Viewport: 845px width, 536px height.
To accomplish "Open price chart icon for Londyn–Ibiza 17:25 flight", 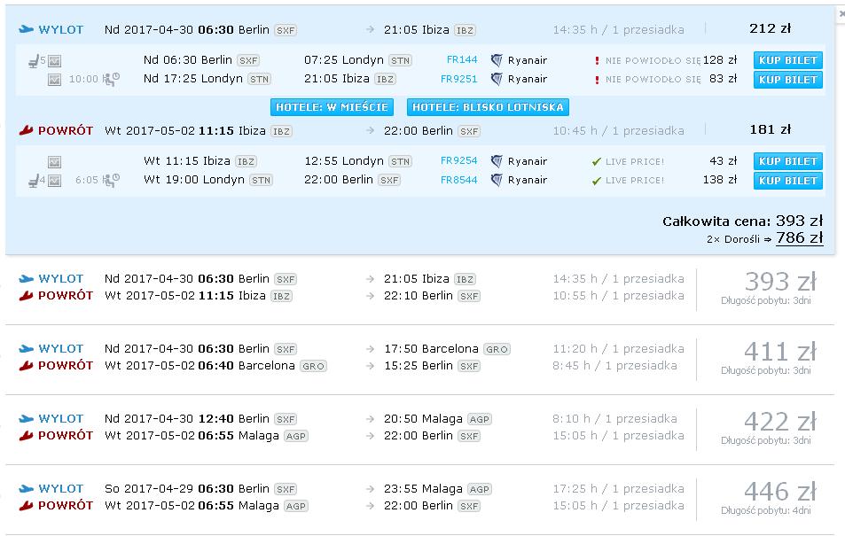I will (x=54, y=80).
